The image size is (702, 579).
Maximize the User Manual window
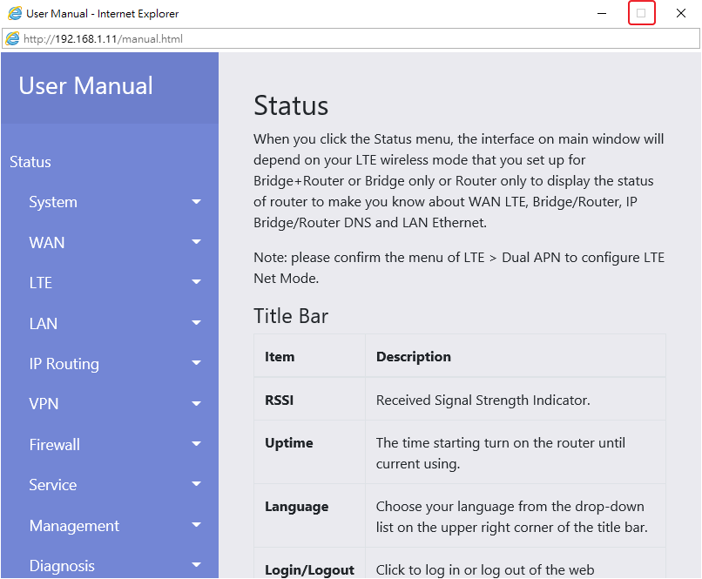pos(641,13)
